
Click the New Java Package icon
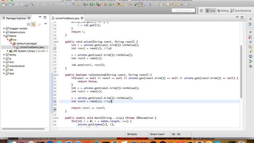click(x=106, y=5)
